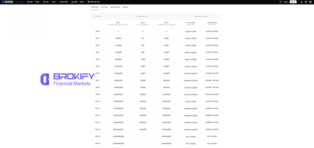This screenshot has width=314, height=148.
Task: Click the Sign Up button
Action: point(293,2)
